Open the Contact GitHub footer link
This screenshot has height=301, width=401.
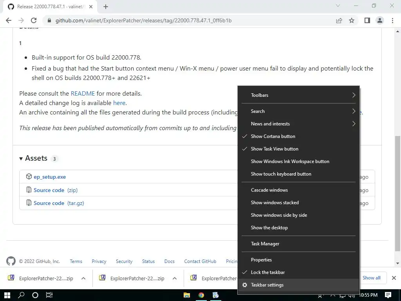(x=200, y=261)
